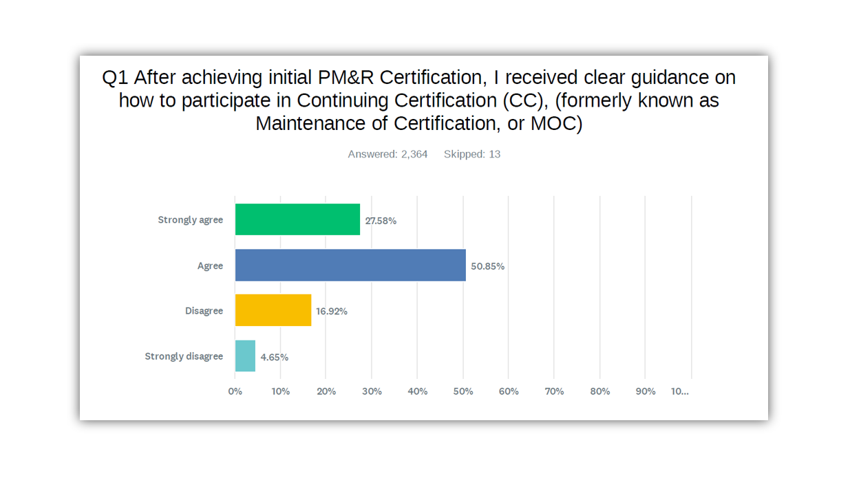Click the 'Agree' category label
The width and height of the screenshot is (850, 478).
[x=210, y=265]
